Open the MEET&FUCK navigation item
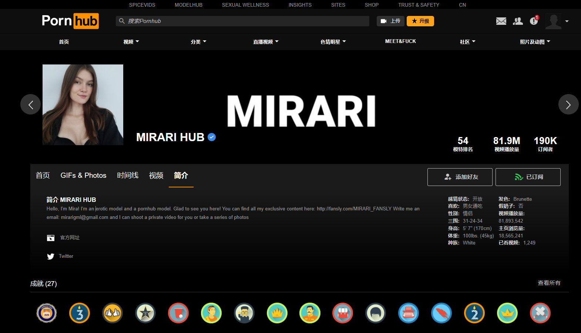Screen dimensions: 581x333 [x=400, y=41]
